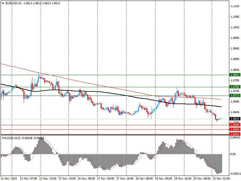241x181 pixels.
Task: Click the 1.1095 price scale value
Action: pos(235,17)
